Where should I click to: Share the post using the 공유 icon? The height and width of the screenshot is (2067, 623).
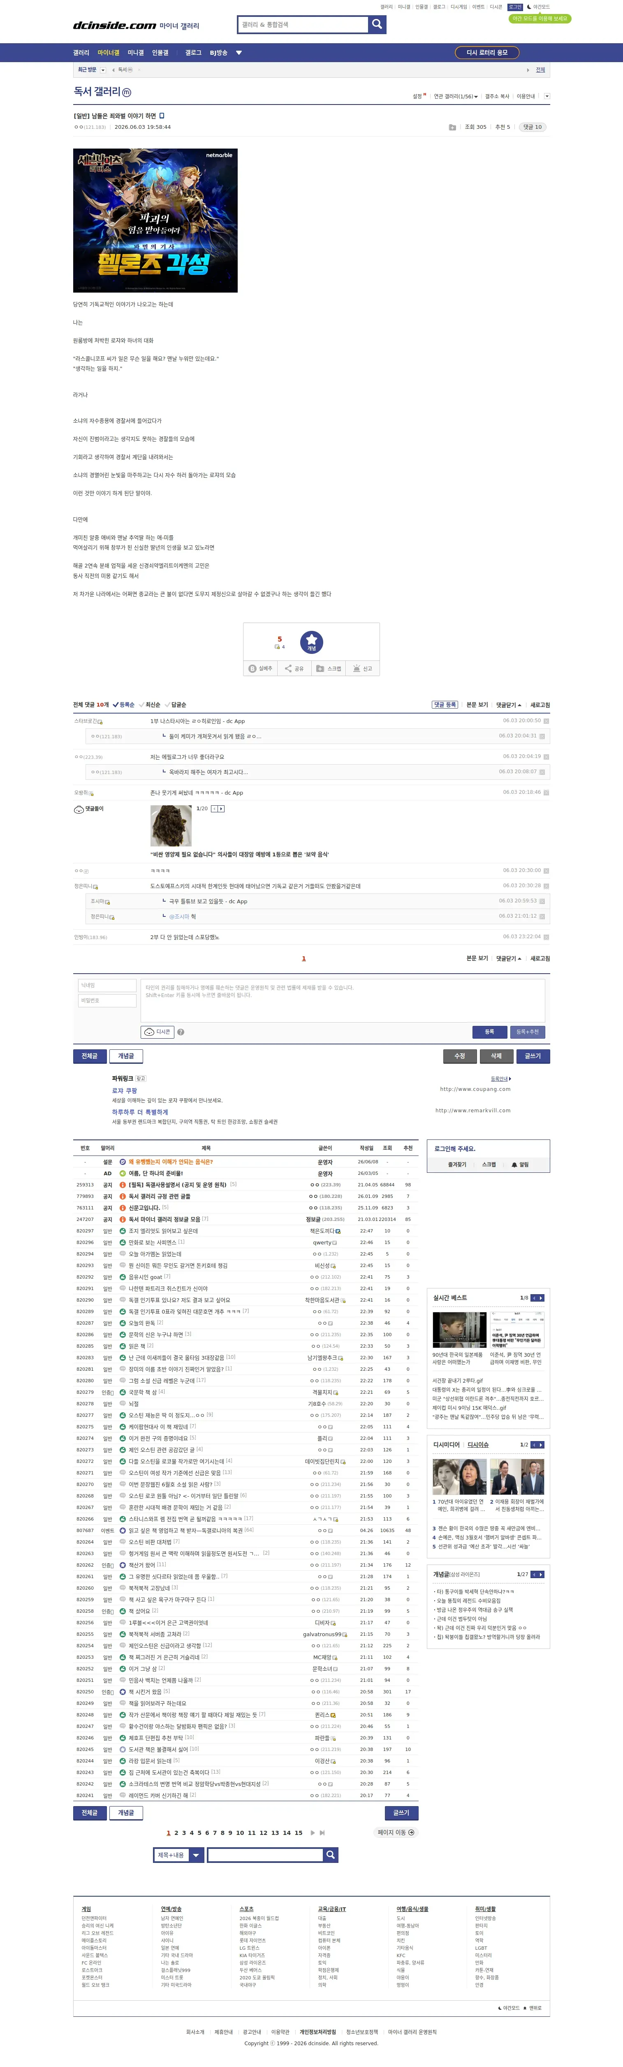(294, 668)
